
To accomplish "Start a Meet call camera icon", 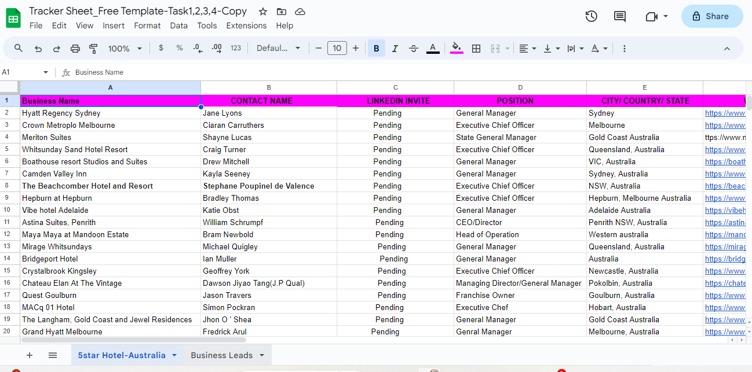I will (651, 16).
